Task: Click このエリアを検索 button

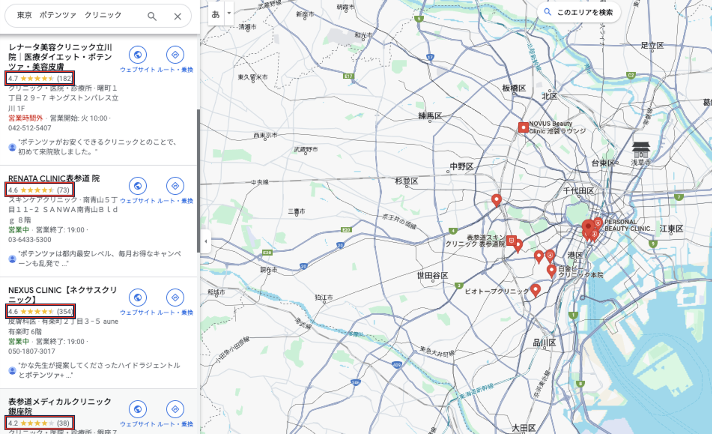Action: pos(579,12)
